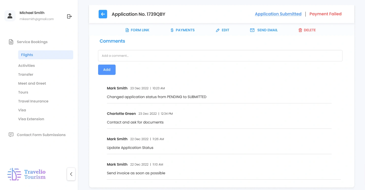The width and height of the screenshot is (365, 190).
Task: Collapse the sidebar with the chevron button
Action: click(71, 174)
